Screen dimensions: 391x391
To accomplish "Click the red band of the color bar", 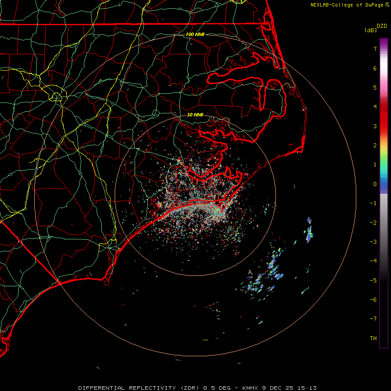I will (x=384, y=117).
